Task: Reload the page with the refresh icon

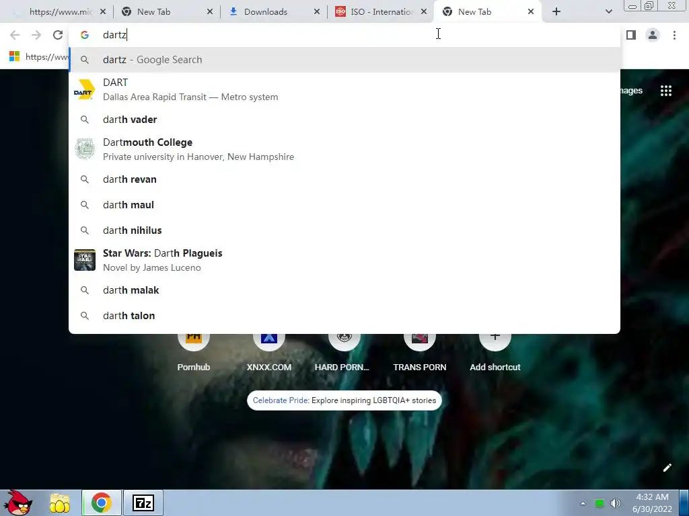Action: click(x=58, y=35)
